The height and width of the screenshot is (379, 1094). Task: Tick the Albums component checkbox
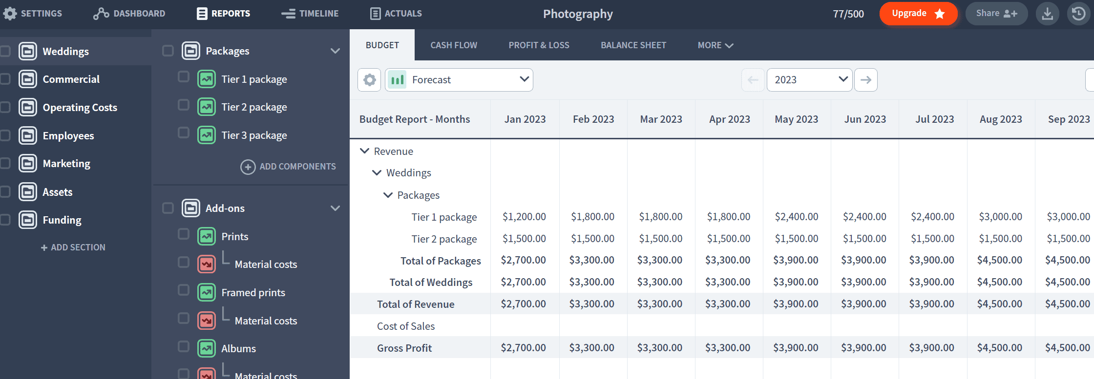[184, 346]
